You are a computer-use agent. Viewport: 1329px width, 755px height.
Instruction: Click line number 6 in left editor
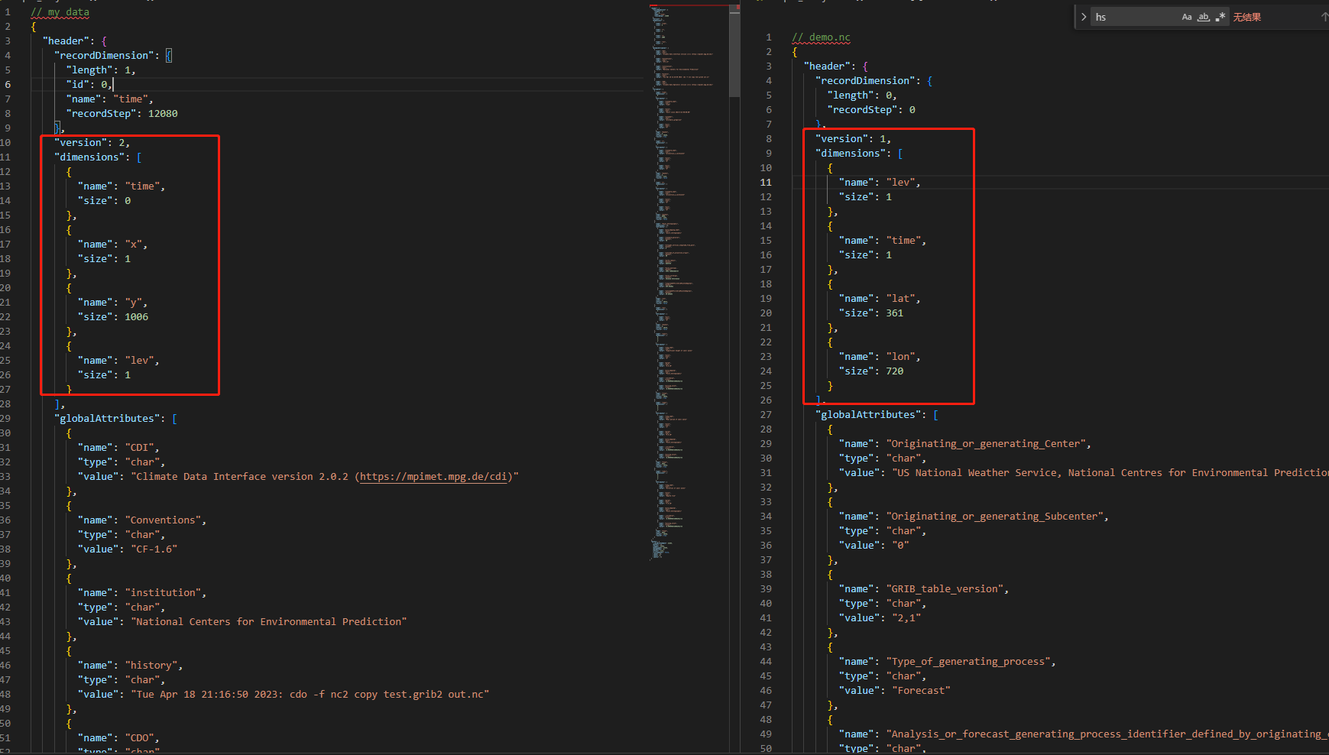pos(8,85)
